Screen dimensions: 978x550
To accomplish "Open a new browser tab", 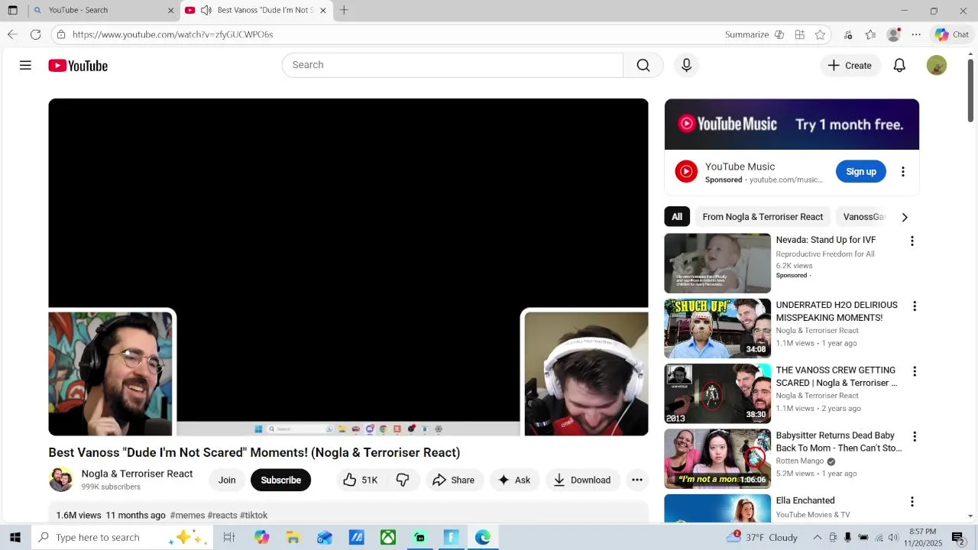I will pos(344,10).
